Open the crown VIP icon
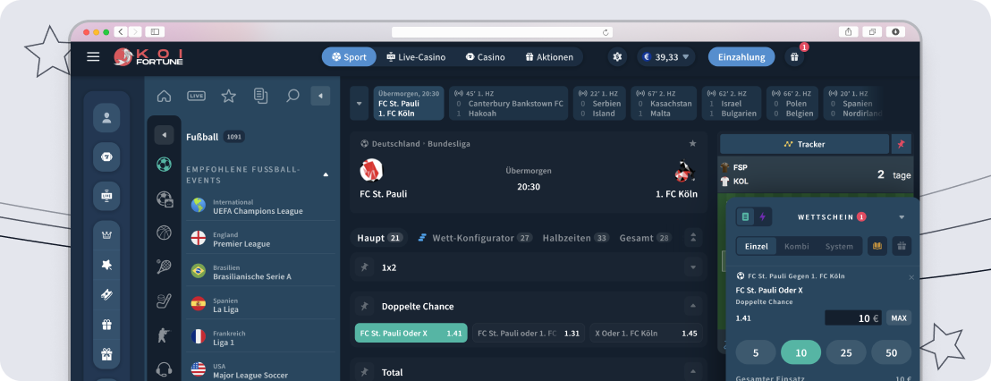Image resolution: width=991 pixels, height=381 pixels. (x=106, y=235)
